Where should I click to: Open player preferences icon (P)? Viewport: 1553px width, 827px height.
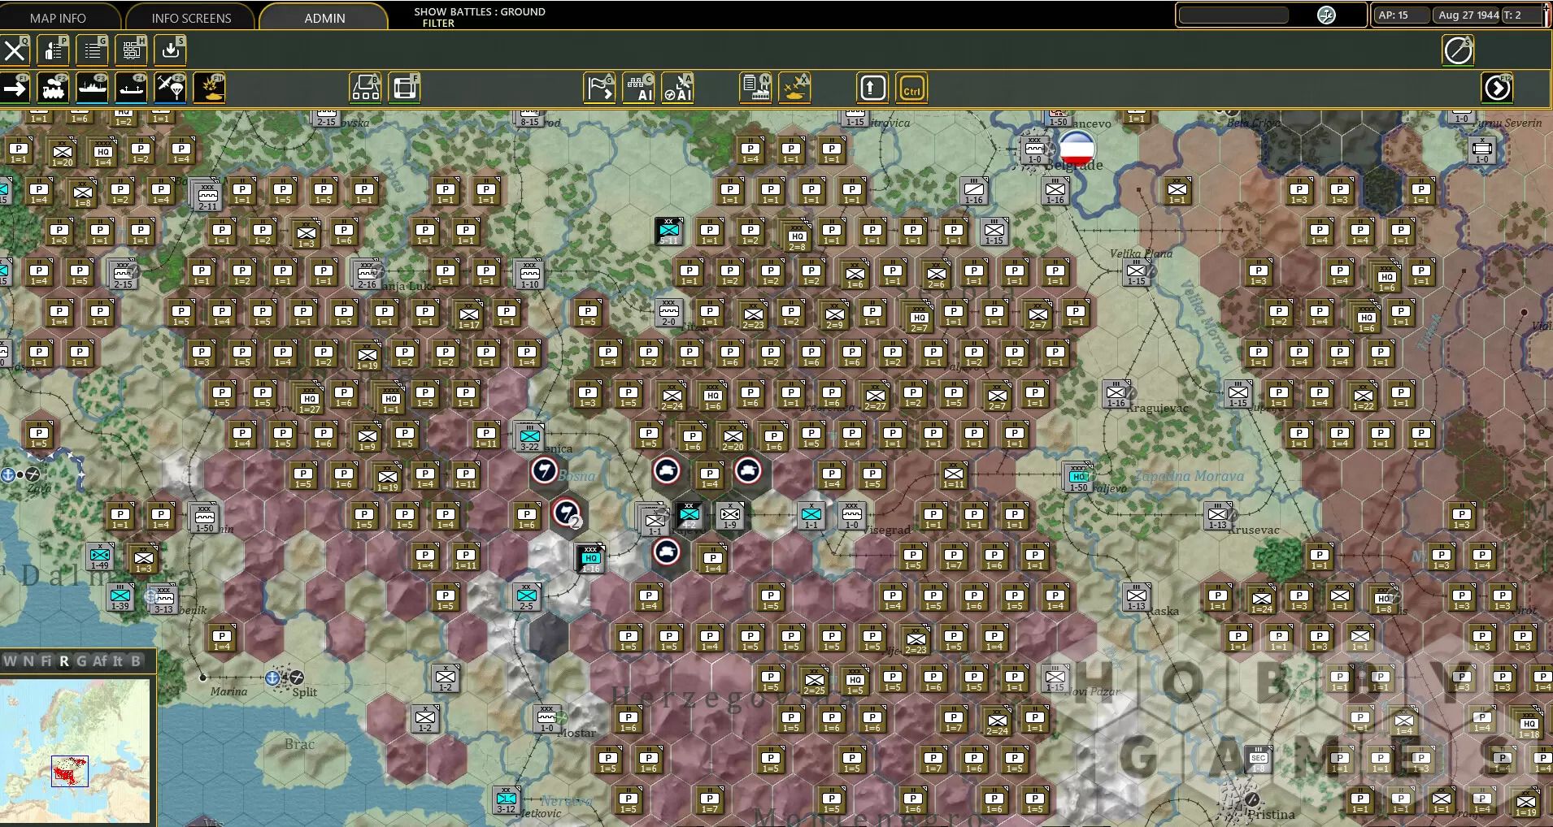coord(54,50)
